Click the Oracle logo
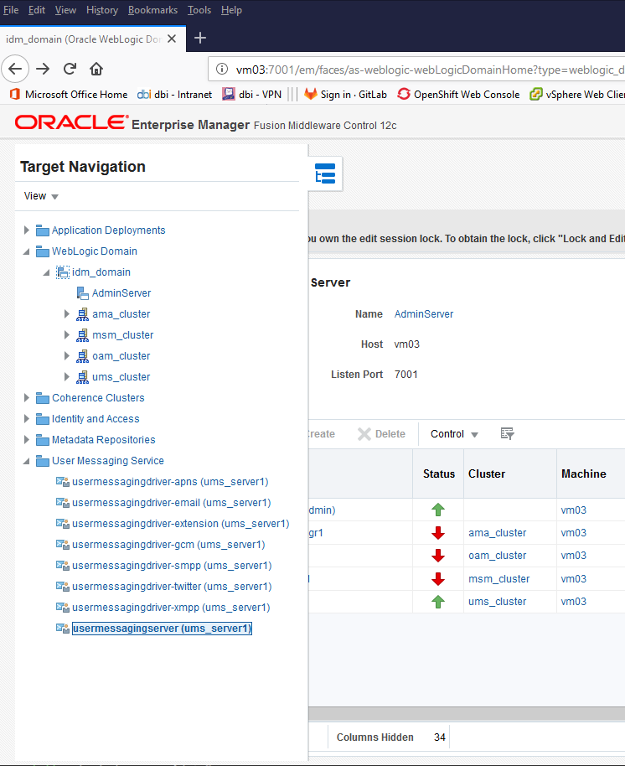This screenshot has width=625, height=766. (x=71, y=122)
